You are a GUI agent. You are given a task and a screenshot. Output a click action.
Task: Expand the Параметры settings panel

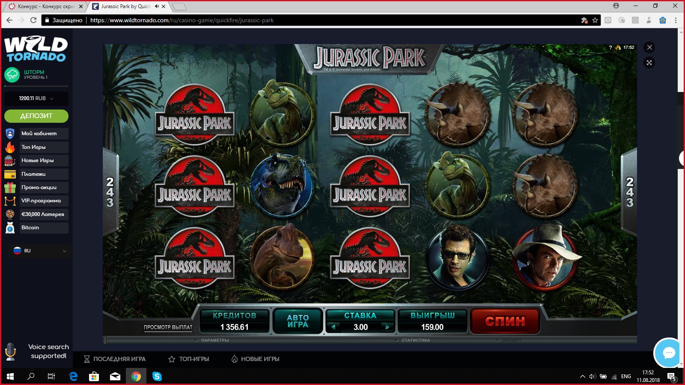tap(214, 341)
